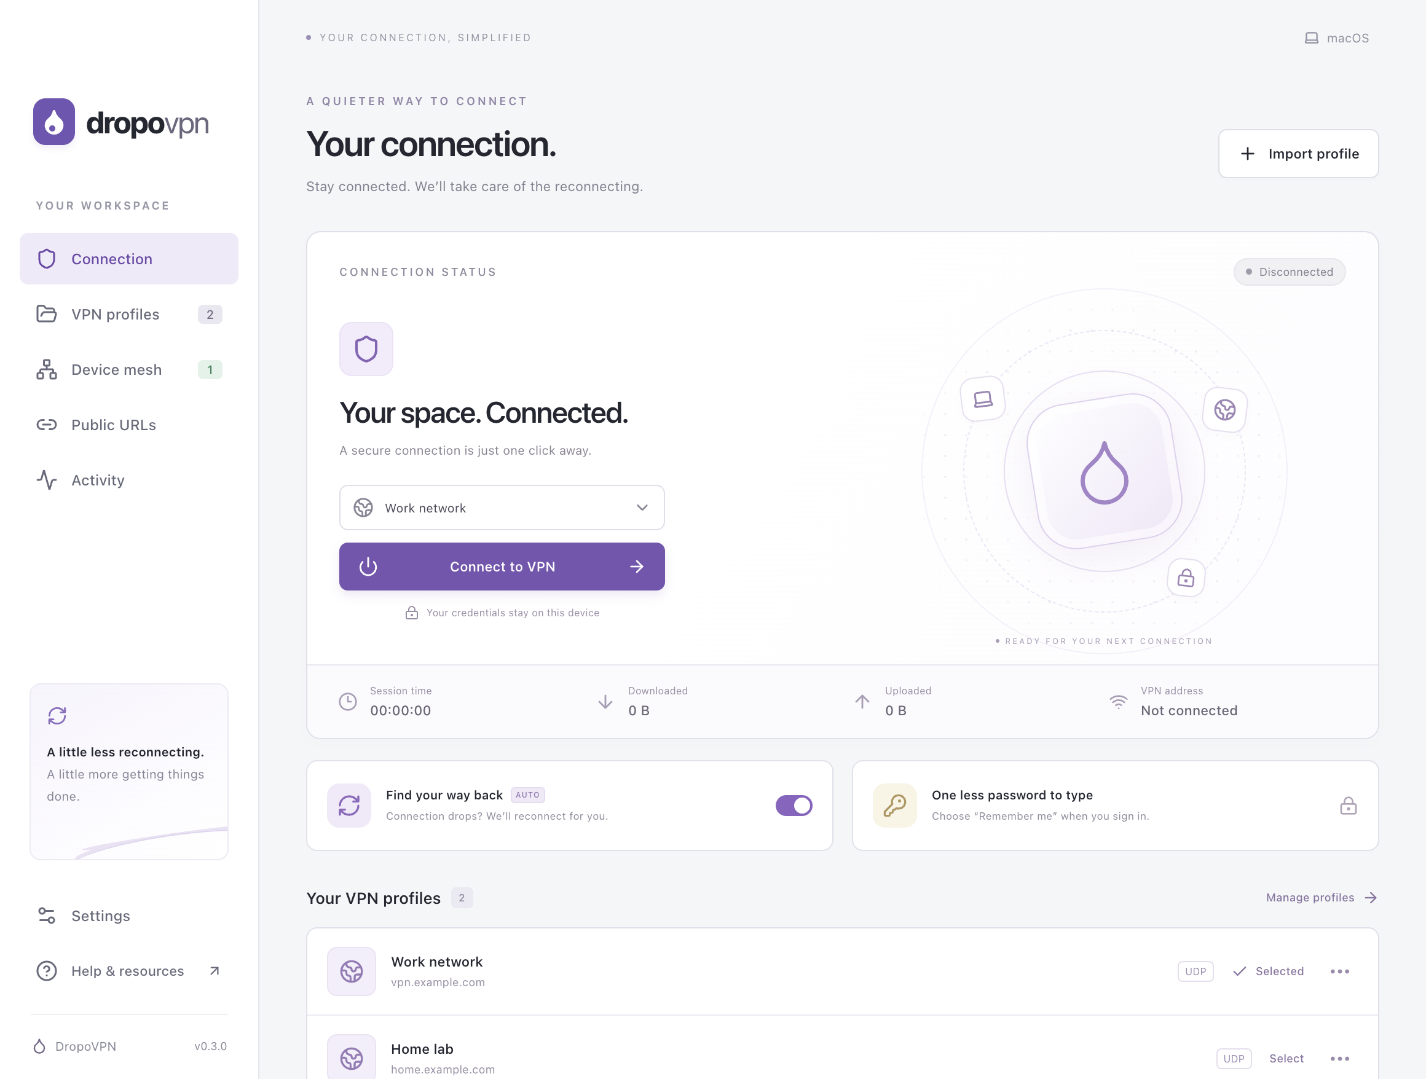The height and width of the screenshot is (1079, 1426).
Task: Open Help & resources link
Action: point(129,971)
